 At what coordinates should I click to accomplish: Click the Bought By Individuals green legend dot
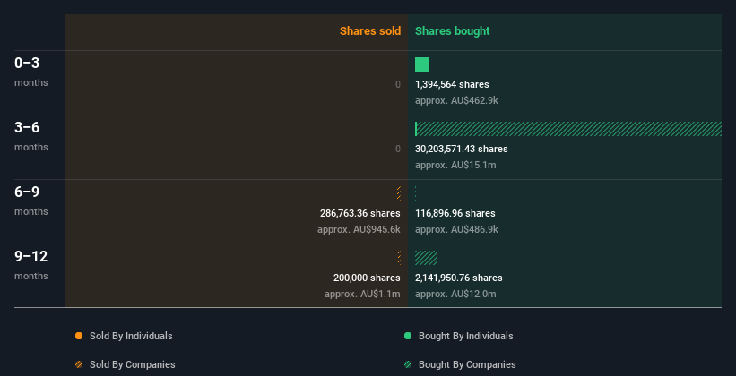(x=408, y=336)
